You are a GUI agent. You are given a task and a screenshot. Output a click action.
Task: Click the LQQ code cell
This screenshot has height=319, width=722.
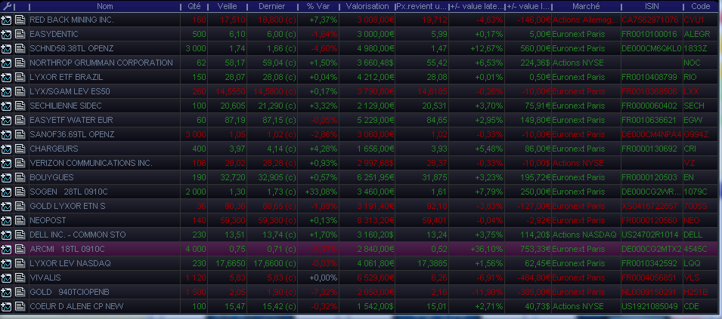(x=700, y=263)
